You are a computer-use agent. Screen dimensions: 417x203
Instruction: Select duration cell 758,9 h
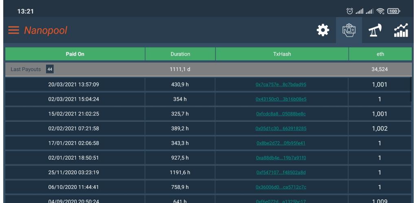pos(180,187)
